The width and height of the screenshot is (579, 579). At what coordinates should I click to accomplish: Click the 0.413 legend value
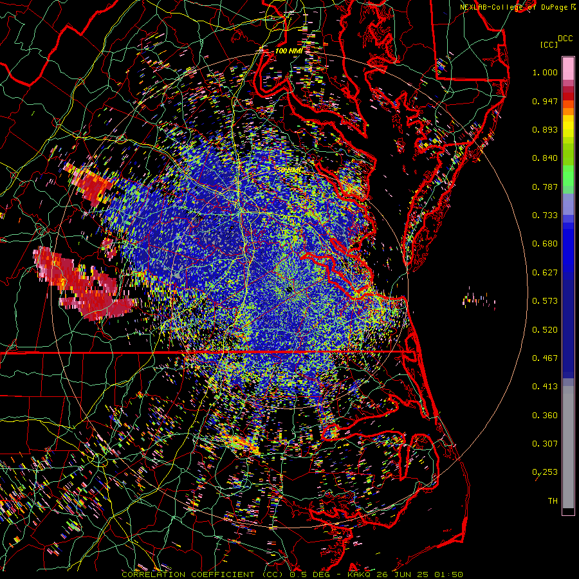pyautogui.click(x=545, y=387)
